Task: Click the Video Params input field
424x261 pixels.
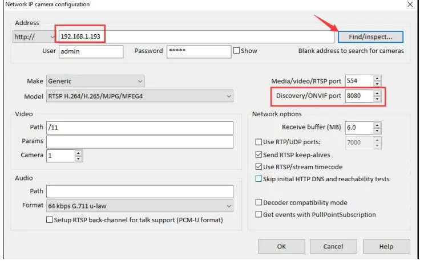Action: click(140, 142)
